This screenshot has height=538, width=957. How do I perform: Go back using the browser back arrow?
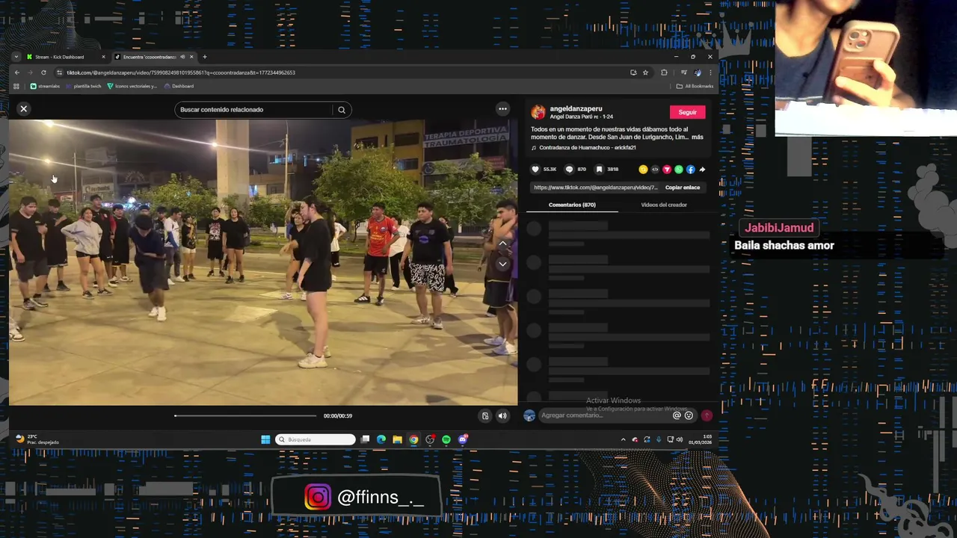pyautogui.click(x=16, y=72)
